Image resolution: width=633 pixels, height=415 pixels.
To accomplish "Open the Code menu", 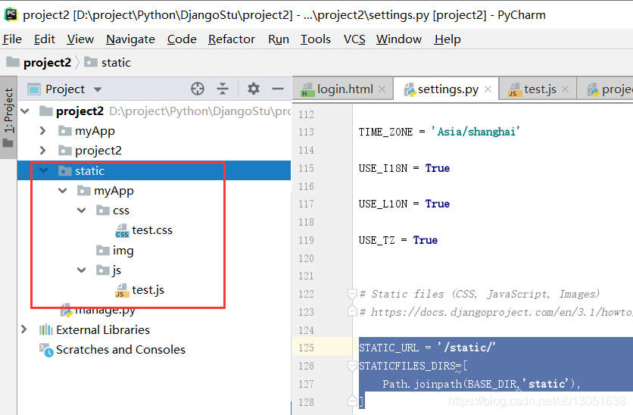I will point(182,39).
